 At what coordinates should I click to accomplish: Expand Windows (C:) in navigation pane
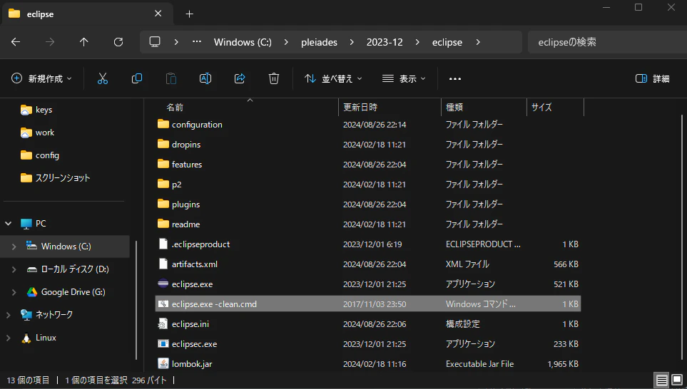coord(14,247)
